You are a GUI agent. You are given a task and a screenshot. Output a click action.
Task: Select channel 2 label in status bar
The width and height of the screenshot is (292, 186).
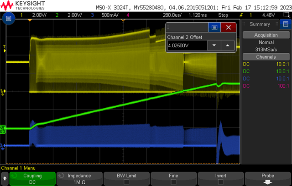[x=57, y=15]
